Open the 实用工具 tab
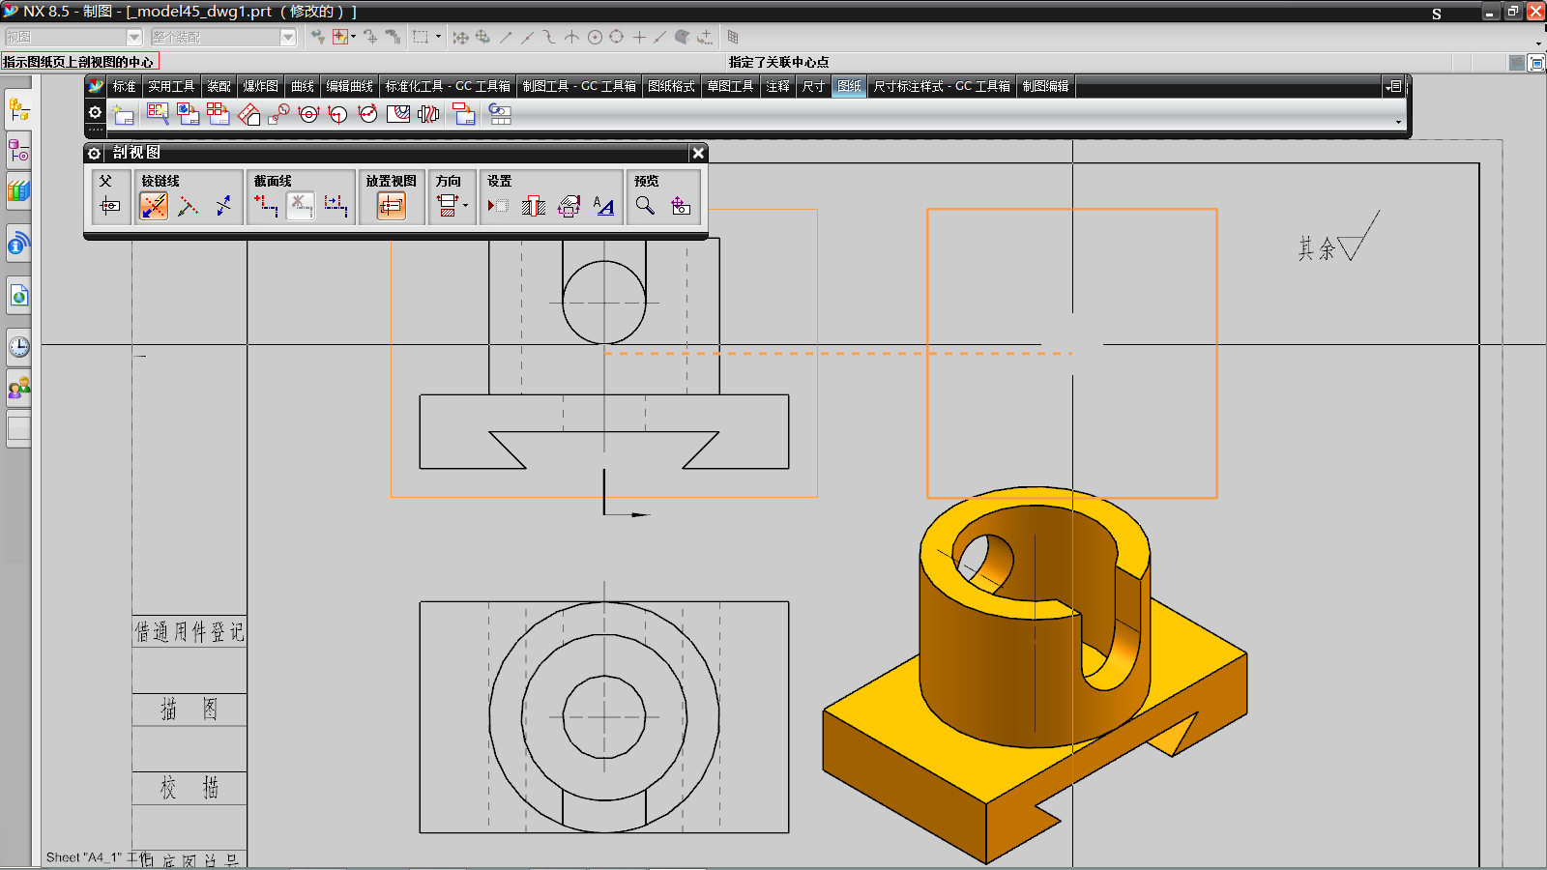1547x870 pixels. click(171, 86)
